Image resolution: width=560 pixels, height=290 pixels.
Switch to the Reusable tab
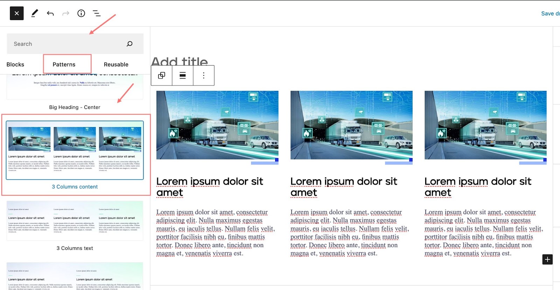tap(116, 65)
